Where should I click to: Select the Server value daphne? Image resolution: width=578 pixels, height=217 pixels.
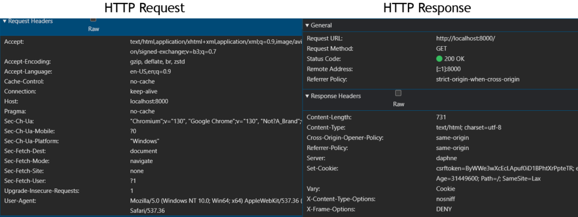pos(446,158)
